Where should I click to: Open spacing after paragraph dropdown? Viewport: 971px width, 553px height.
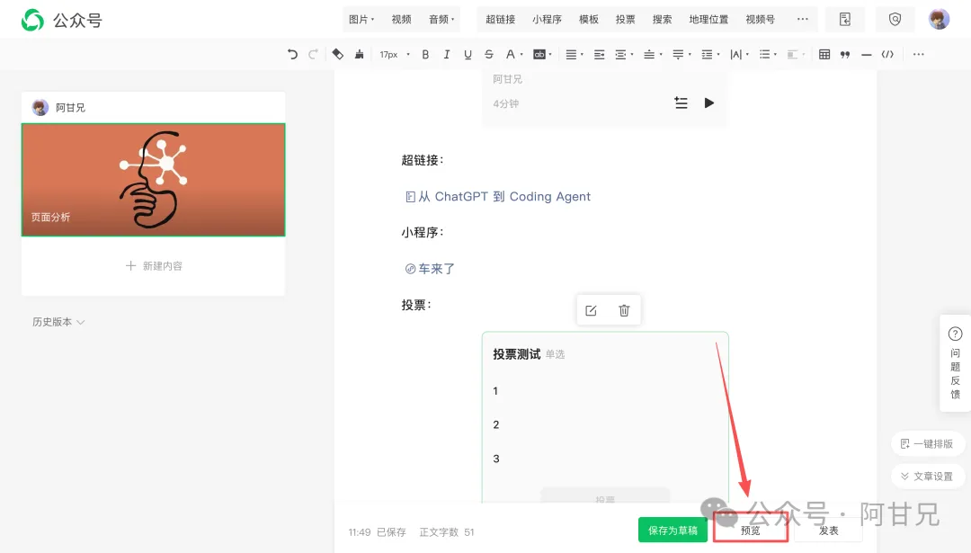coord(681,55)
